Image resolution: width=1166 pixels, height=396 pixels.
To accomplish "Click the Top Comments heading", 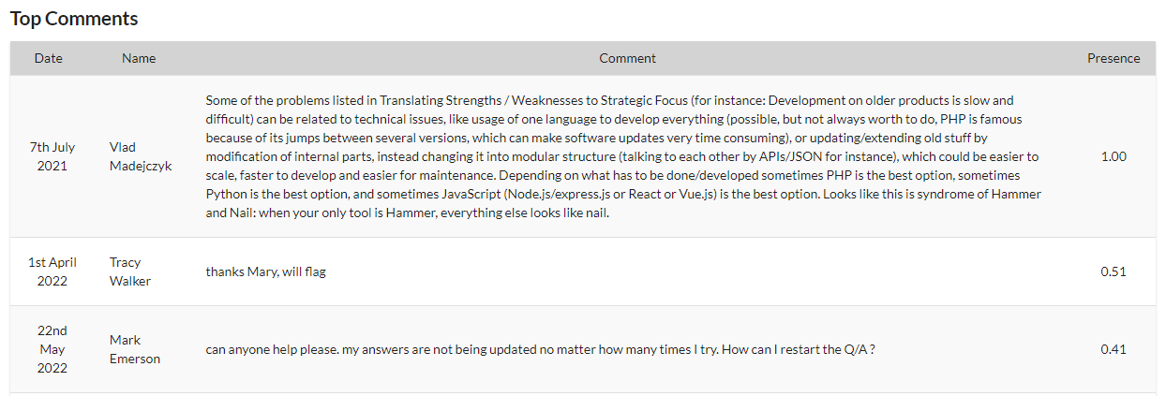I will coord(74,19).
